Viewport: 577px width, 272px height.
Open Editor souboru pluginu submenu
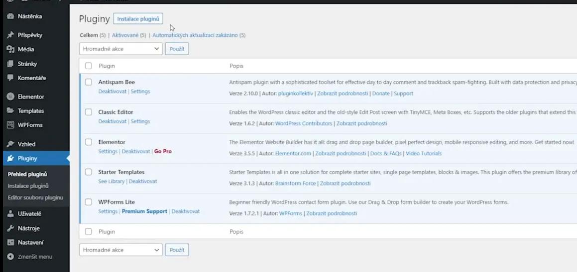tap(35, 197)
